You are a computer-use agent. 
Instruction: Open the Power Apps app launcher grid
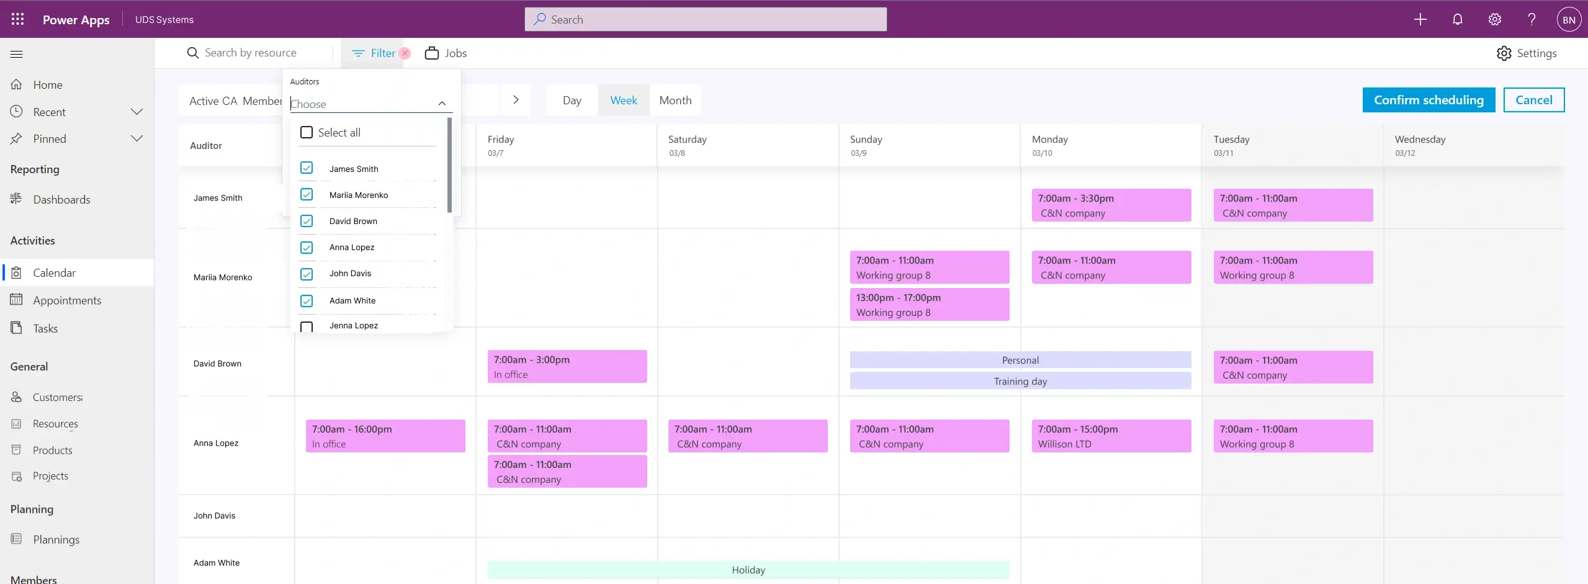[x=17, y=19]
